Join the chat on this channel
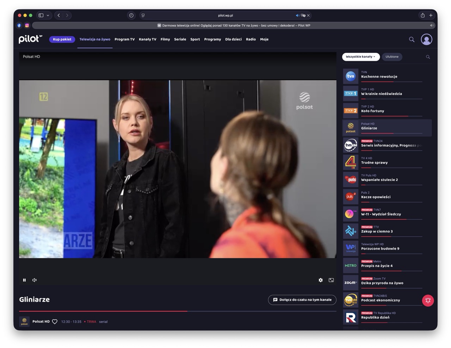 click(x=302, y=300)
